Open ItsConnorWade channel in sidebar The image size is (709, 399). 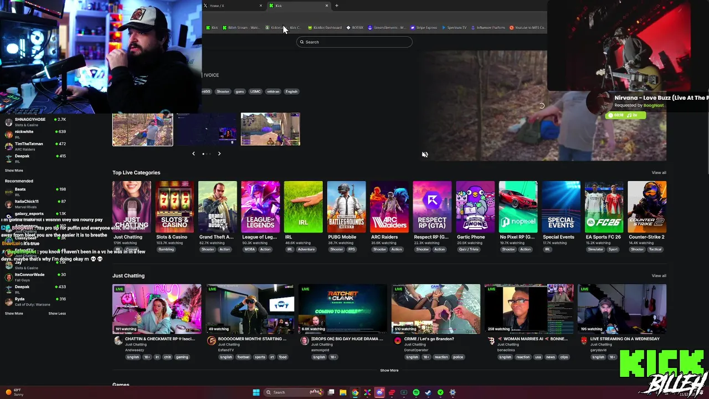point(35,277)
